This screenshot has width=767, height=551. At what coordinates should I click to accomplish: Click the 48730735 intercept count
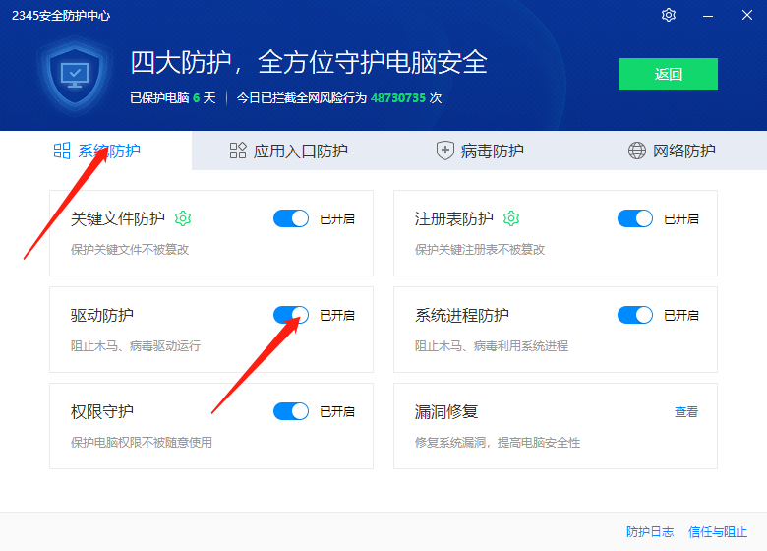pos(398,97)
